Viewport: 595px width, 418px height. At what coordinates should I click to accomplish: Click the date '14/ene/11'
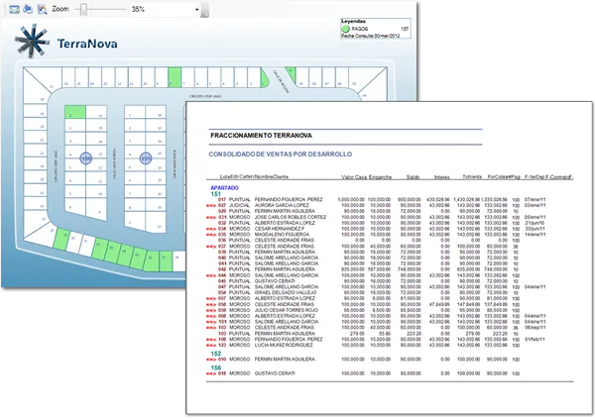coord(535,234)
